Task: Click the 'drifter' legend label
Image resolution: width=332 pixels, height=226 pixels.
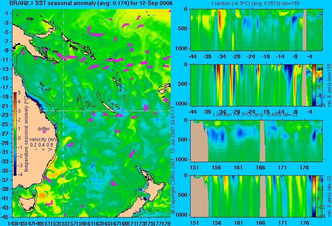Action: coord(44,129)
